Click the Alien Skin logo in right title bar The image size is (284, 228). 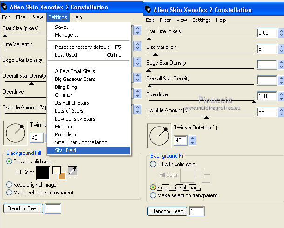coord(148,9)
